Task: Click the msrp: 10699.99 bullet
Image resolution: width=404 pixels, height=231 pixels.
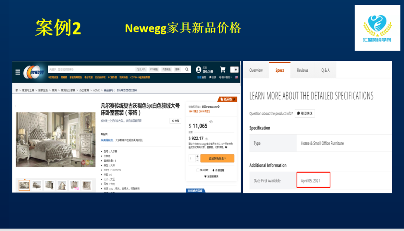Action: 112,170
